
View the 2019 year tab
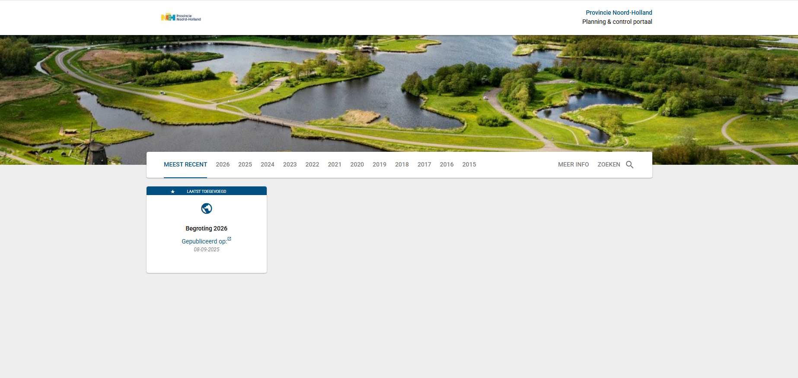click(380, 165)
